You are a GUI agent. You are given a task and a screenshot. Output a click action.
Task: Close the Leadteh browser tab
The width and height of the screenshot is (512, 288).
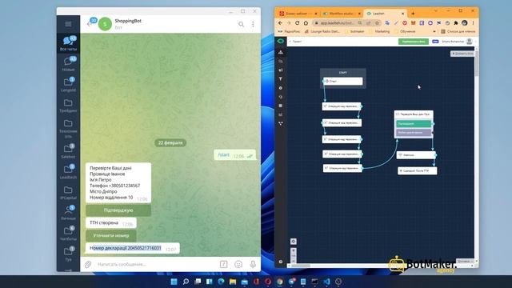coord(402,14)
